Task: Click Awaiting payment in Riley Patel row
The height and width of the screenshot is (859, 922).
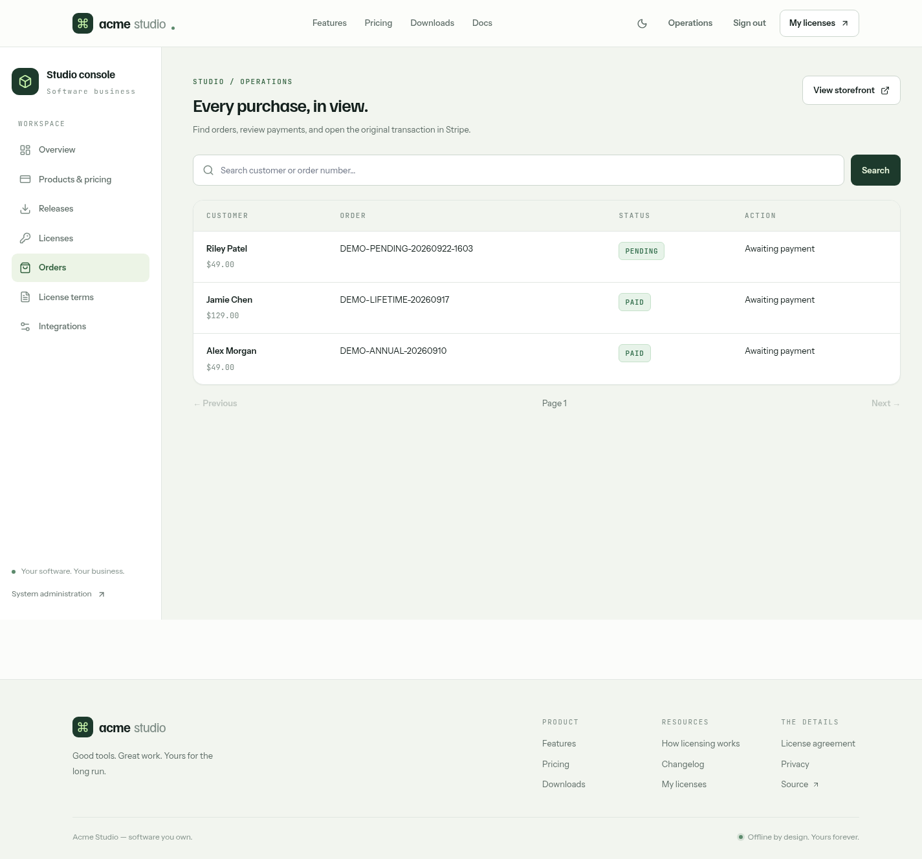Action: pos(780,249)
